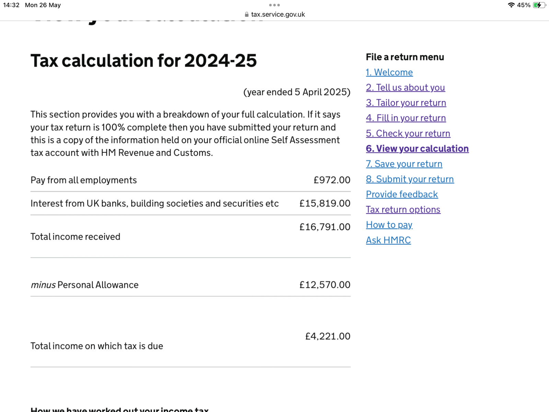Click the £4,221.00 amount

click(x=328, y=336)
